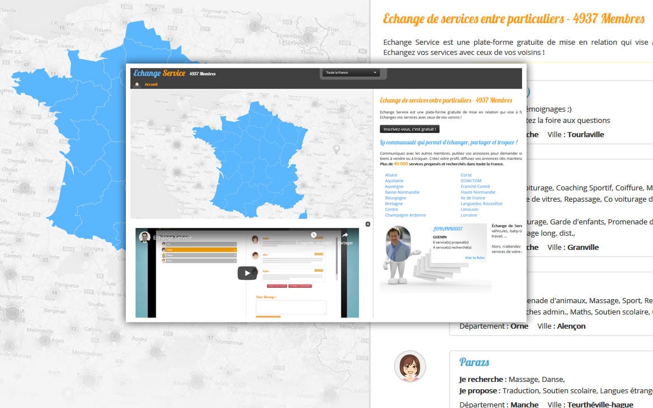
Task: Open the Languedoc Roussillon region link
Action: pos(481,204)
